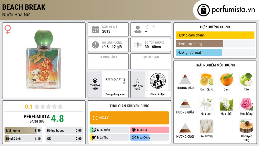Click the Hoa hồng pink rose image
The height and width of the screenshot is (146, 259).
pyautogui.click(x=246, y=104)
